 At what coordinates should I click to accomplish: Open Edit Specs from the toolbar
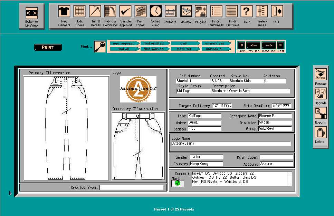click(x=80, y=11)
